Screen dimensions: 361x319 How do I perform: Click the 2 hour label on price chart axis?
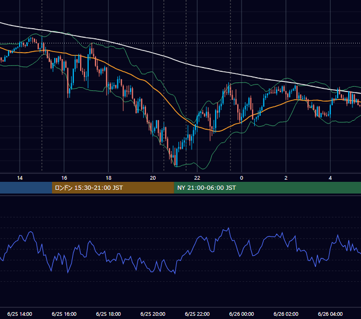click(x=286, y=178)
